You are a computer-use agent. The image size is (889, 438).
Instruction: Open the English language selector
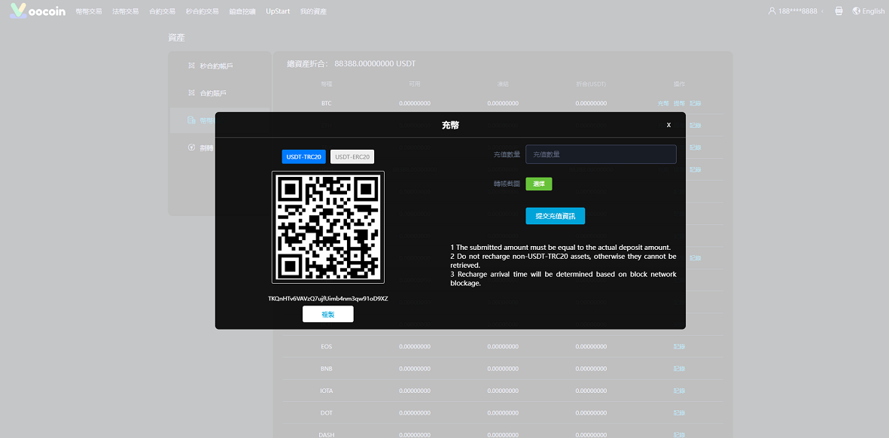(873, 11)
